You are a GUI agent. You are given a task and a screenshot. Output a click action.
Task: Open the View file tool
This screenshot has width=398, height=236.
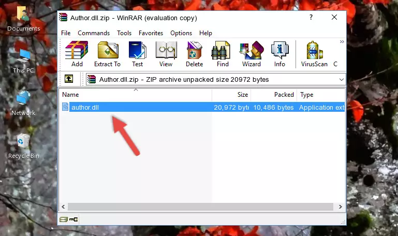pyautogui.click(x=166, y=54)
